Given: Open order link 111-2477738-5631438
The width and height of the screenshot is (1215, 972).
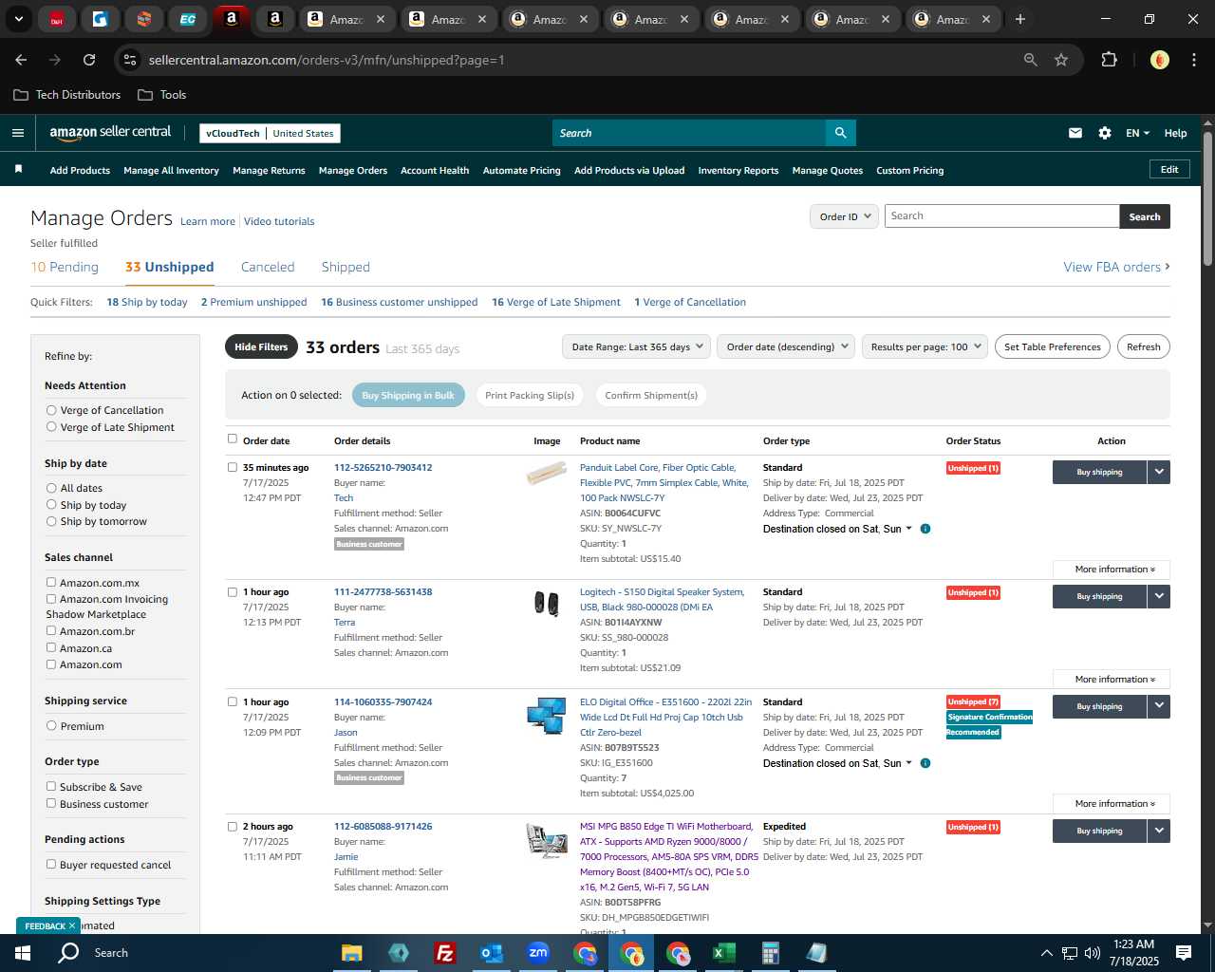Looking at the screenshot, I should click(383, 591).
